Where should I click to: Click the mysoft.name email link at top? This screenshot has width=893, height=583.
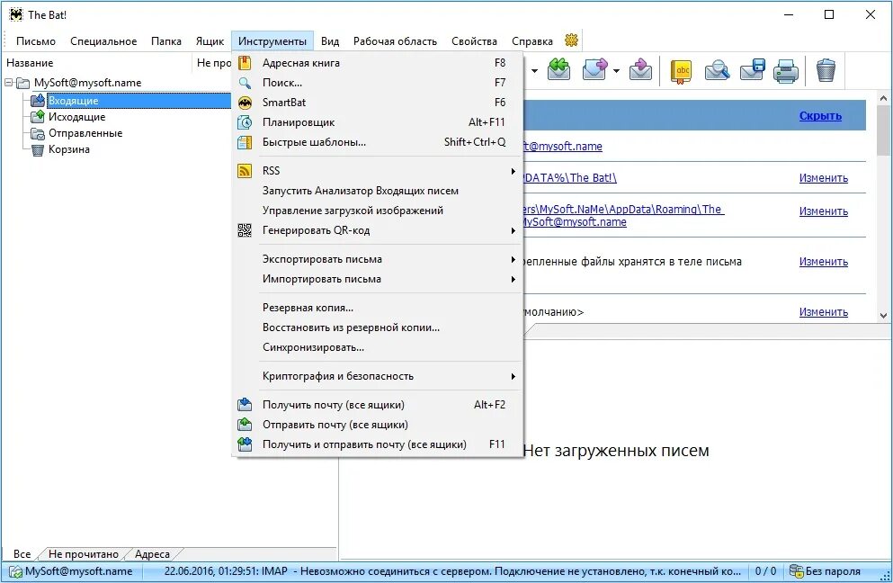tap(563, 146)
